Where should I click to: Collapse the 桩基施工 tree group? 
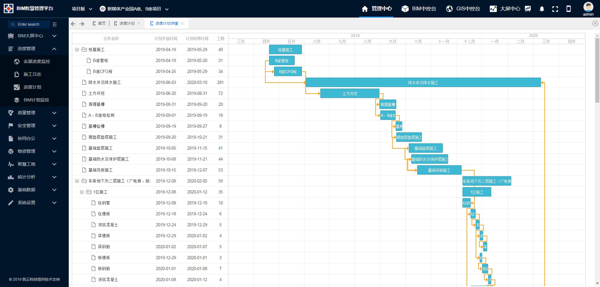(77, 49)
